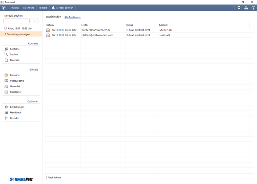Click the info icon at top right
Viewport: 257px width, 184px height.
point(253,8)
